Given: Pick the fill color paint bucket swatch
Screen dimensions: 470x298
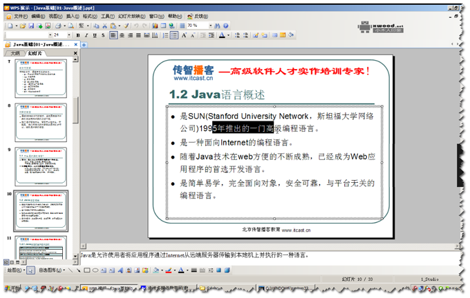Looking at the screenshot, I should coord(156,270).
